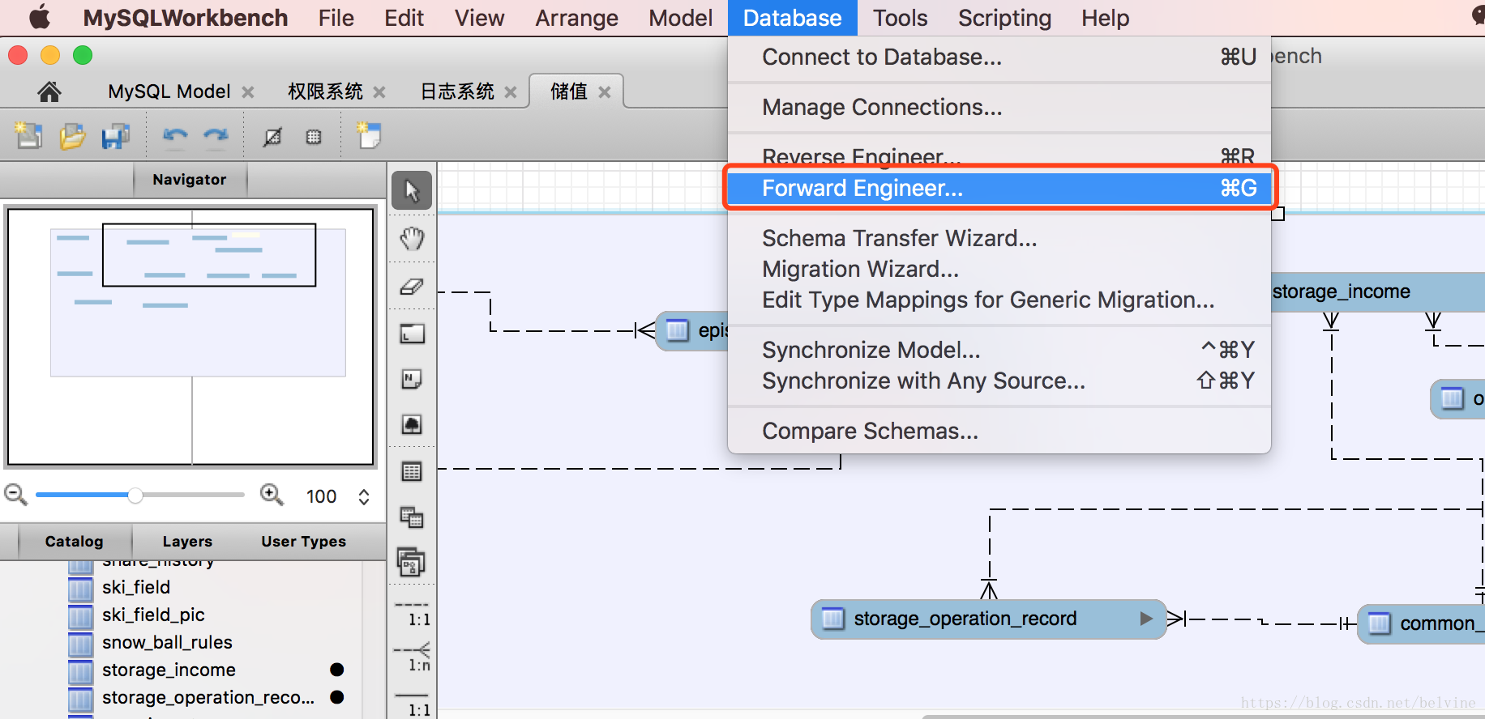
Task: Redo the last action
Action: click(x=216, y=136)
